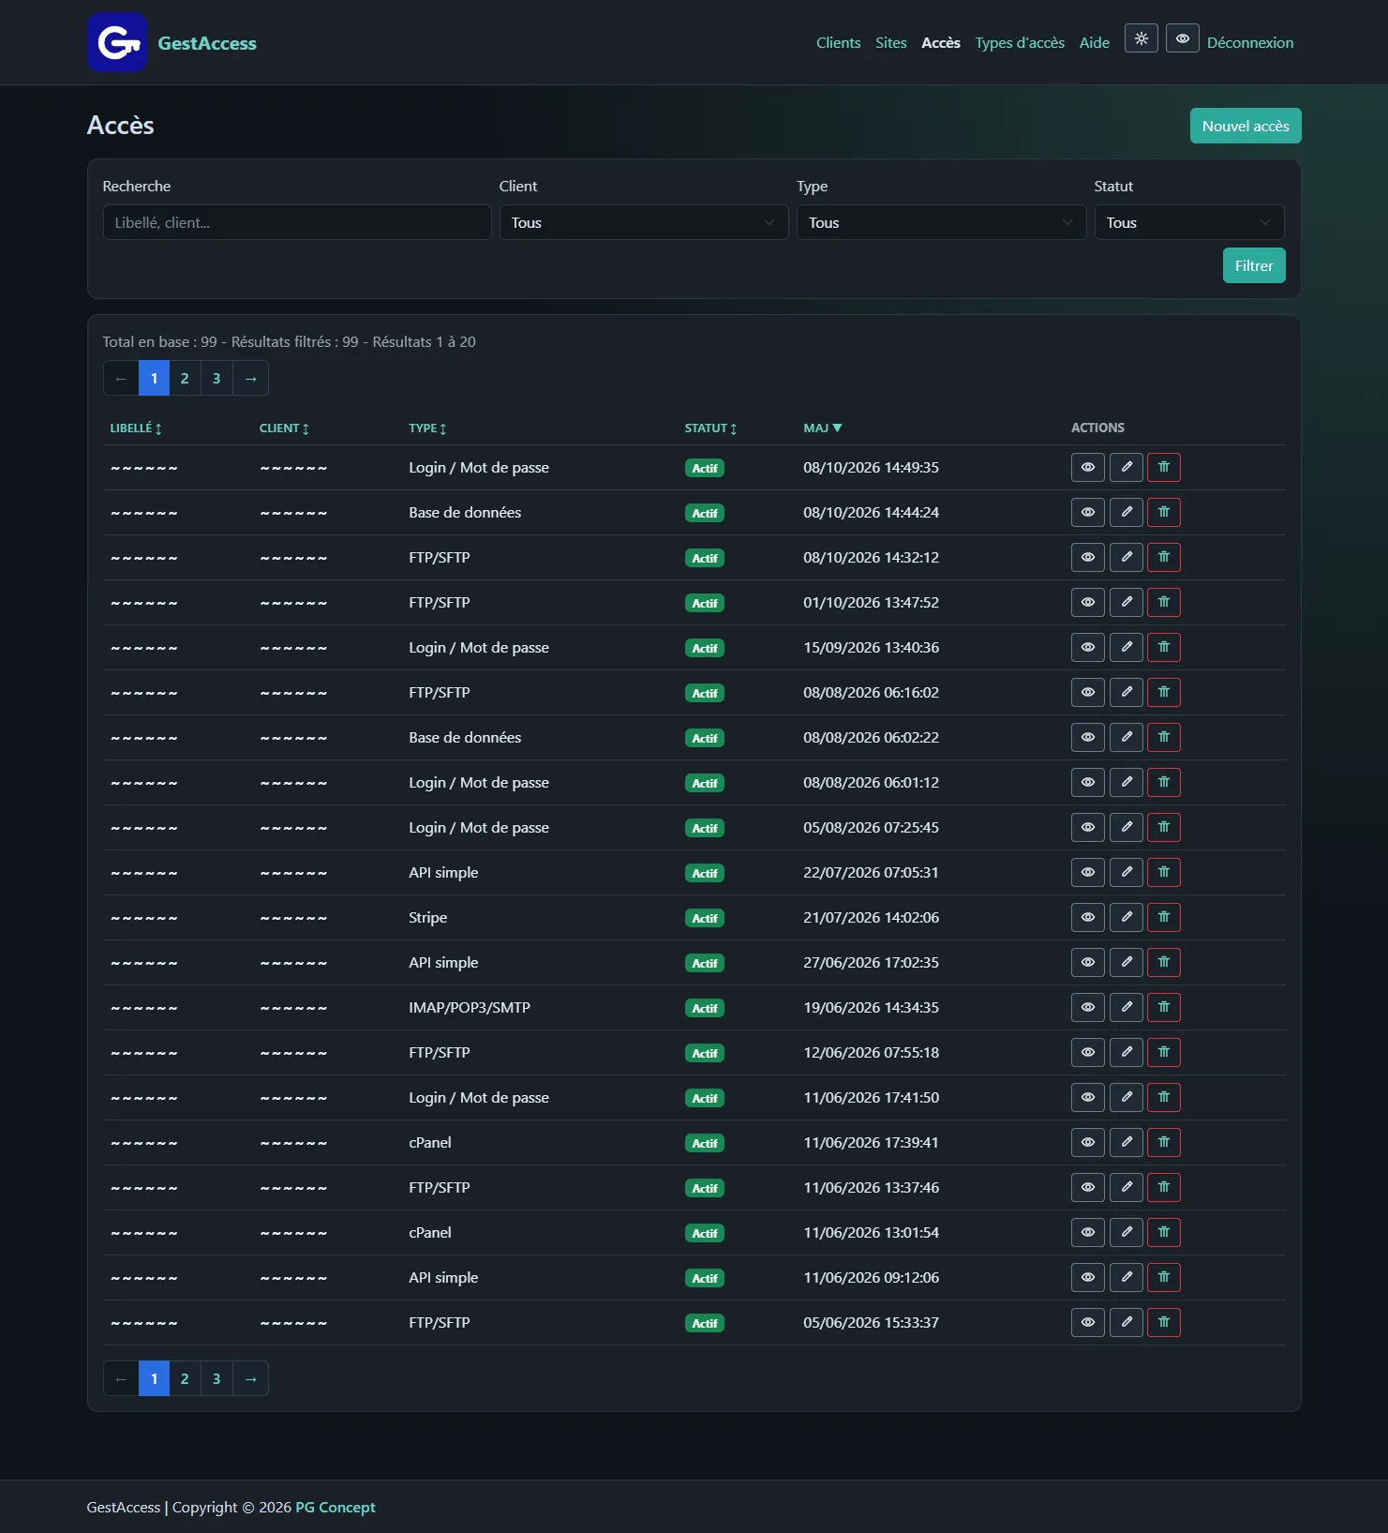Delete the access updated 05/06/2026 15:33:37
This screenshot has height=1533, width=1388.
click(x=1163, y=1322)
